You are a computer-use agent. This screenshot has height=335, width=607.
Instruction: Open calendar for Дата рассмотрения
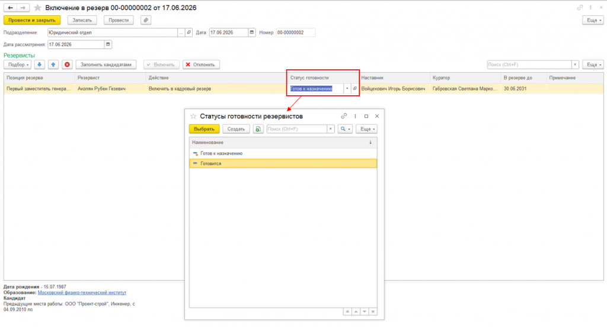click(x=108, y=44)
